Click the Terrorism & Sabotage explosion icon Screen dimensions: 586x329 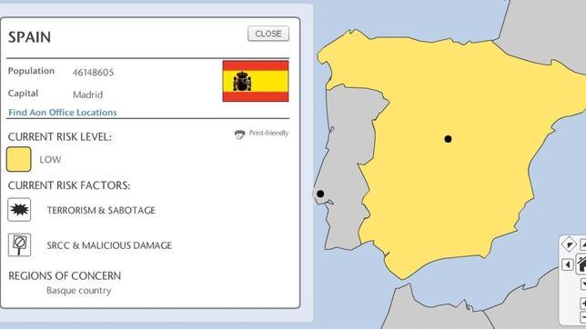(x=19, y=210)
